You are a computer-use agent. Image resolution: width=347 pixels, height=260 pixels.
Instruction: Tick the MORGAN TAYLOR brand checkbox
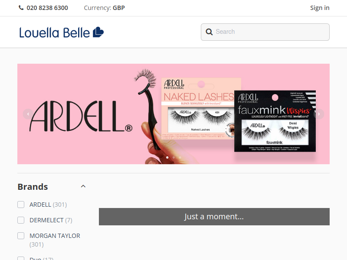21,236
